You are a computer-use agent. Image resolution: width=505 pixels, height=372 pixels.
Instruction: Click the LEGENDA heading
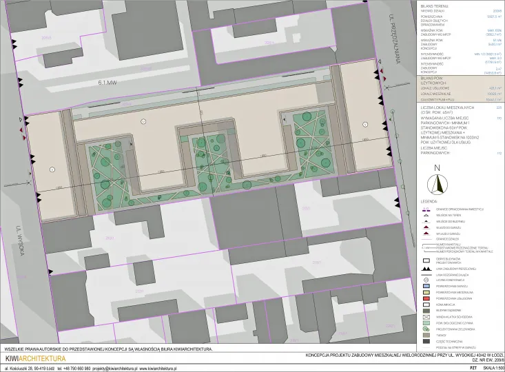click(429, 201)
